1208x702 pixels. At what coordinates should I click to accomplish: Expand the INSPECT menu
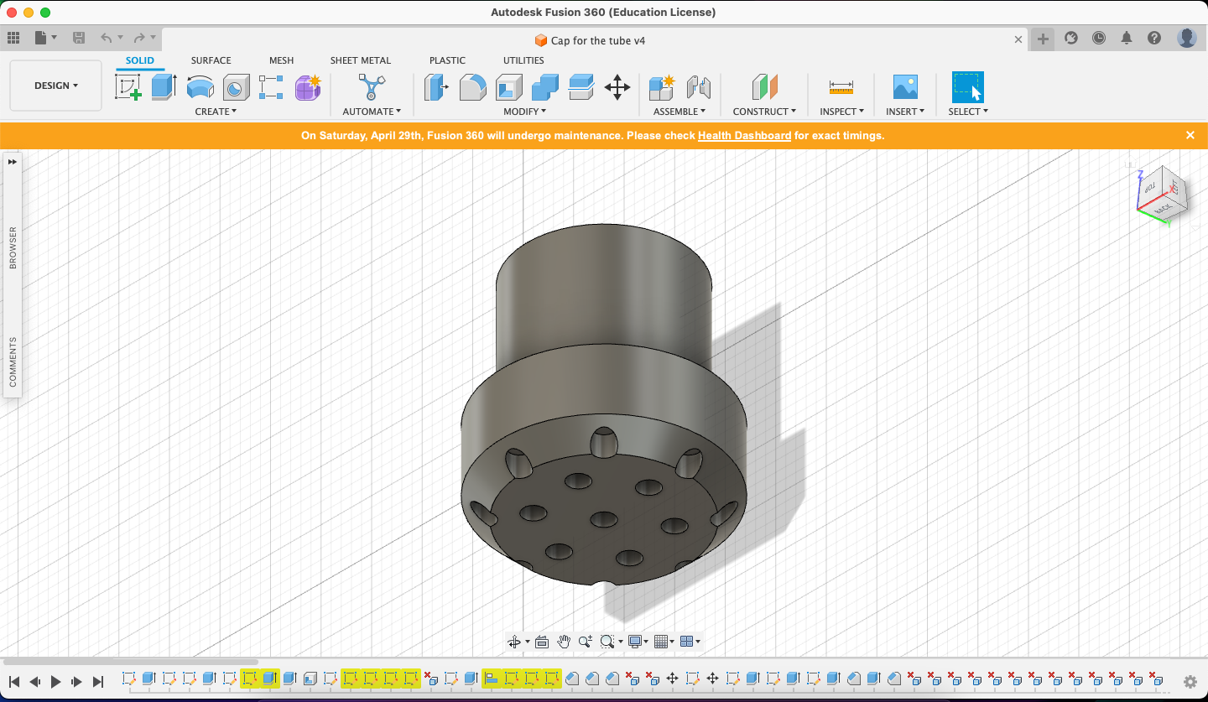pyautogui.click(x=841, y=112)
